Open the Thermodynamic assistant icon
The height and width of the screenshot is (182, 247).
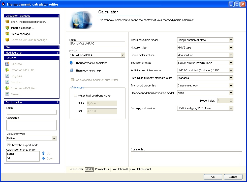pos(72,63)
